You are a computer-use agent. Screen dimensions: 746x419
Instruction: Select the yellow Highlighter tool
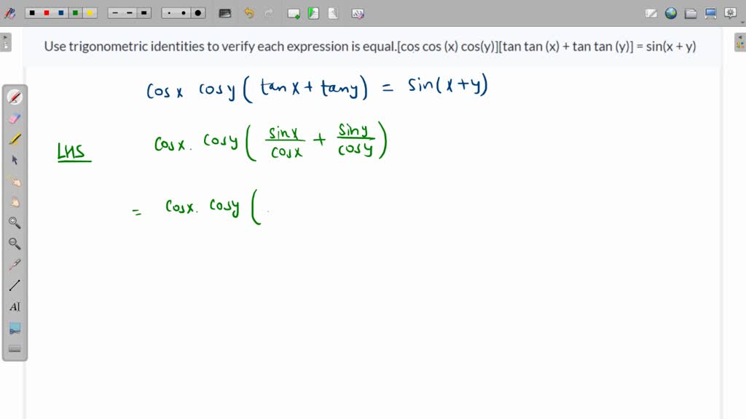coord(15,139)
